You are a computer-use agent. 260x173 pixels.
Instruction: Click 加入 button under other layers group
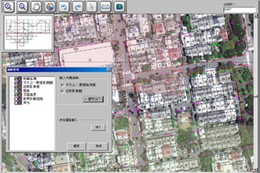[x=98, y=127]
